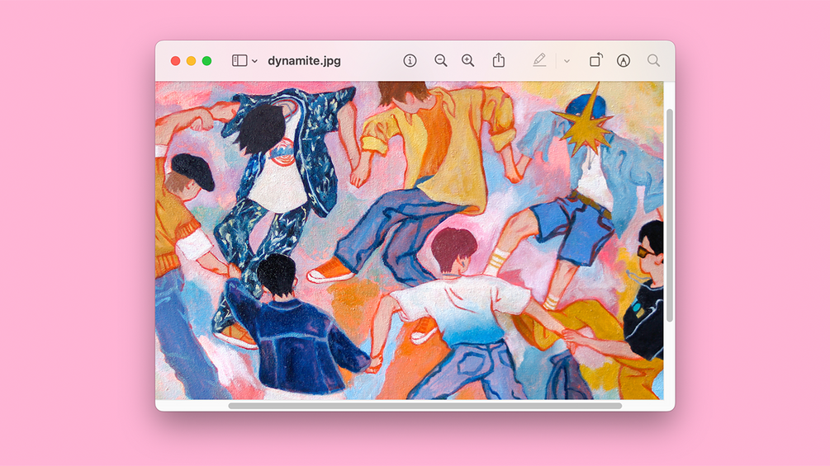Image resolution: width=830 pixels, height=466 pixels.
Task: Open the Share menu icon
Action: coord(499,60)
